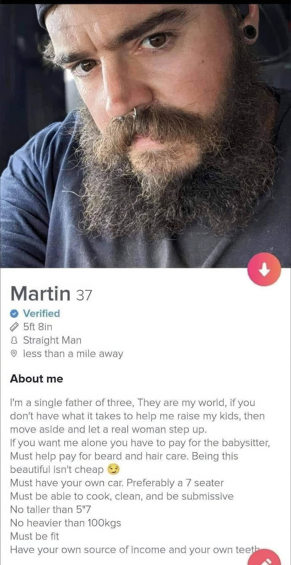Tap the less than a mile away text
The image size is (291, 565).
[73, 354]
